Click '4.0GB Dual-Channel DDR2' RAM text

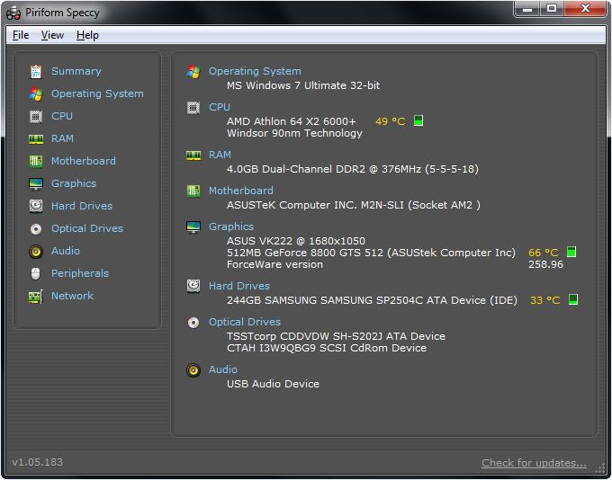(x=296, y=169)
